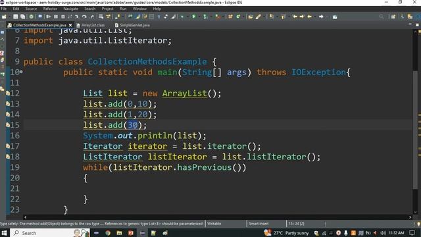Open the Run menu
The width and height of the screenshot is (421, 237).
(x=123, y=9)
